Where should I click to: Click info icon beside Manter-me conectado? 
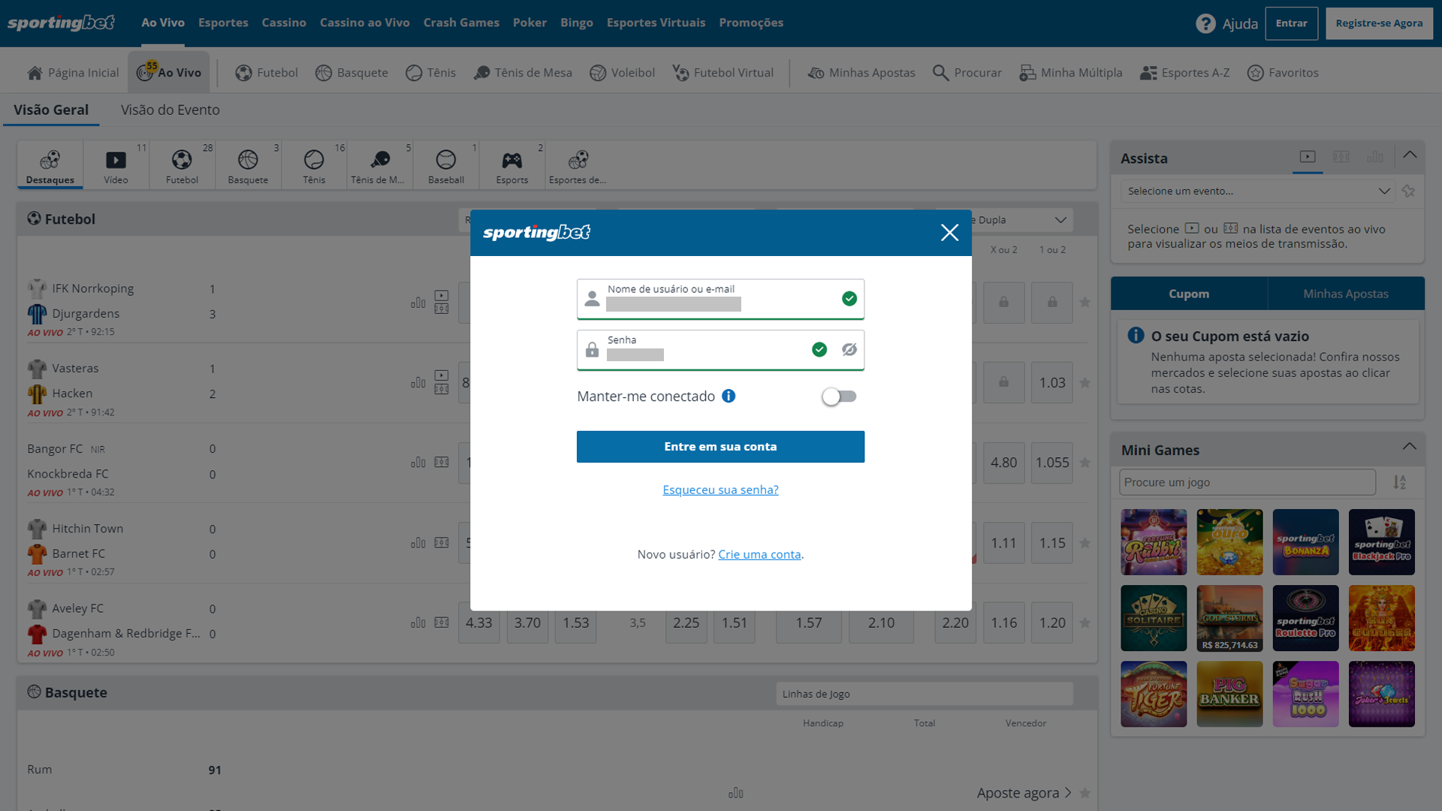[x=729, y=396]
